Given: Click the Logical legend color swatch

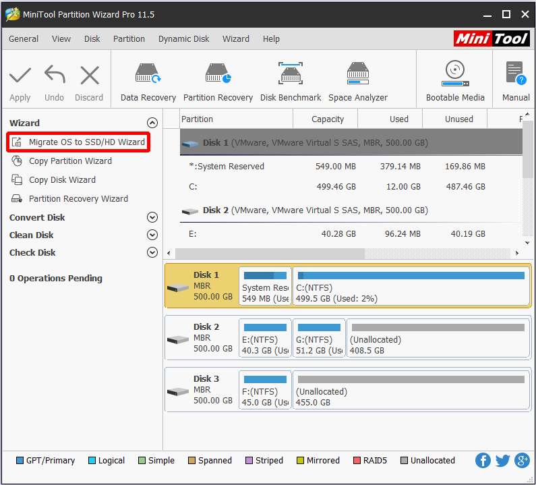Looking at the screenshot, I should (x=92, y=460).
